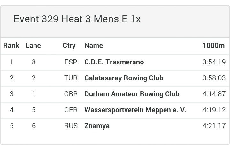
Task: Select the TUR country code
Action: [x=71, y=78]
